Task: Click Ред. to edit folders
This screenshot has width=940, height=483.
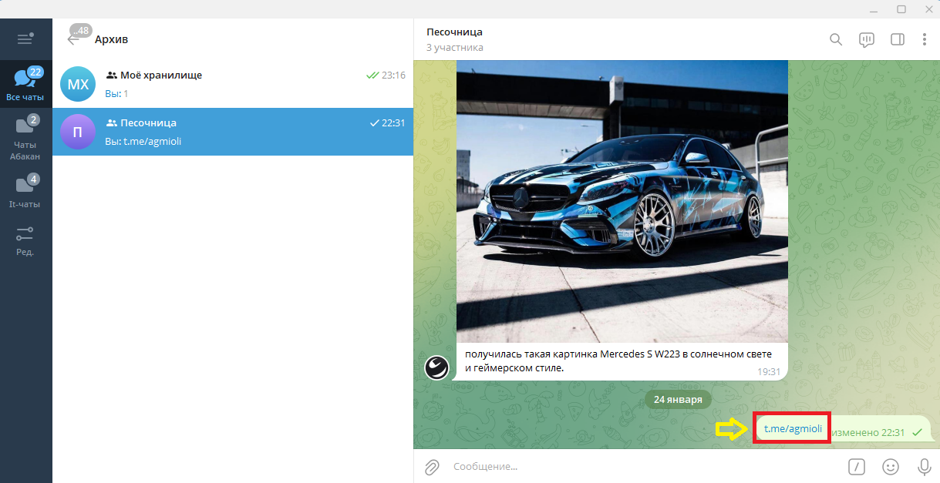Action: click(25, 240)
